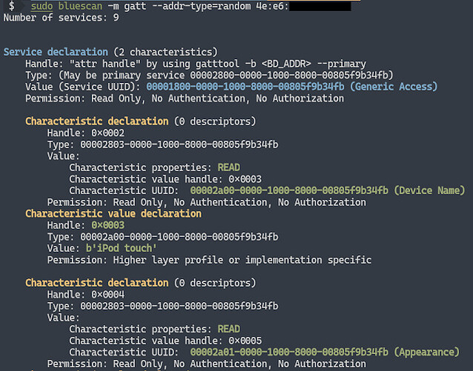Click the "Handle: 0x0004" line
Screen dimensions: 473x371
[86, 295]
